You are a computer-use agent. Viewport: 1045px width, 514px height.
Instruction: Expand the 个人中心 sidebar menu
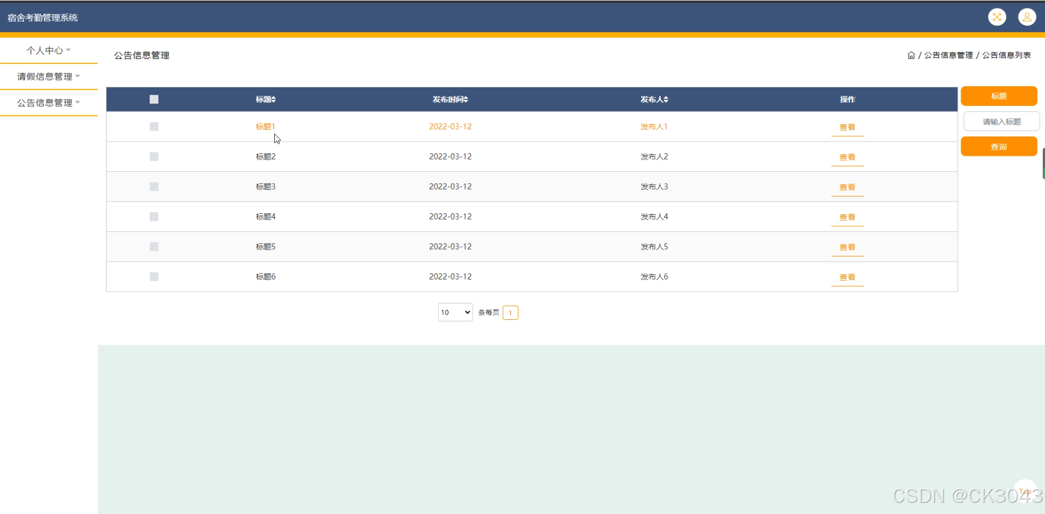click(48, 50)
